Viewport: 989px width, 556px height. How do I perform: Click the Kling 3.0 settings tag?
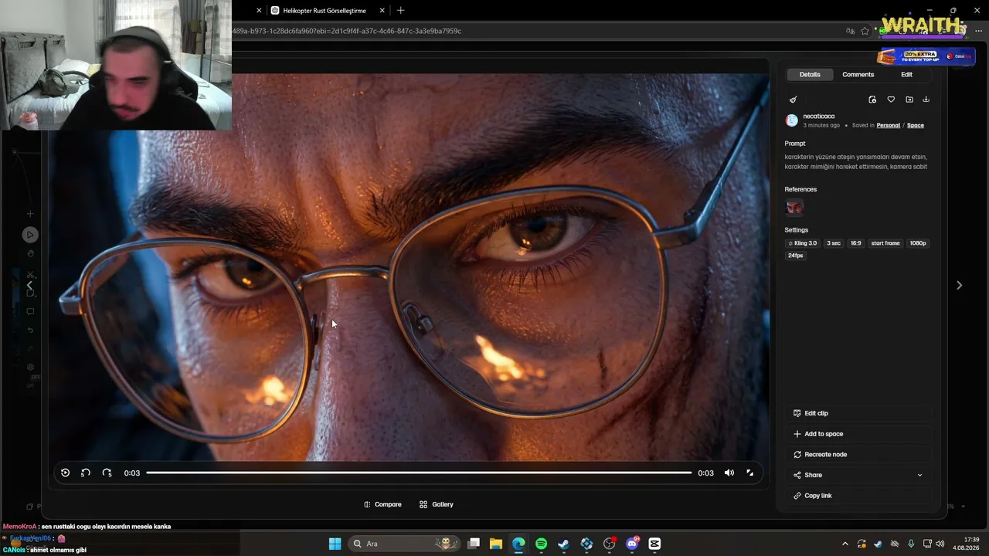[x=802, y=243]
